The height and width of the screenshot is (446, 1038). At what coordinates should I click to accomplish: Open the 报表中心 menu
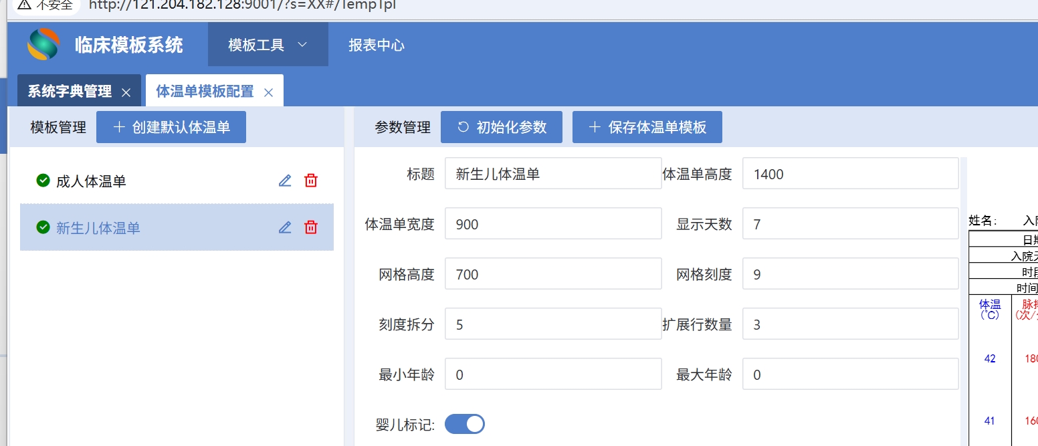[x=376, y=45]
